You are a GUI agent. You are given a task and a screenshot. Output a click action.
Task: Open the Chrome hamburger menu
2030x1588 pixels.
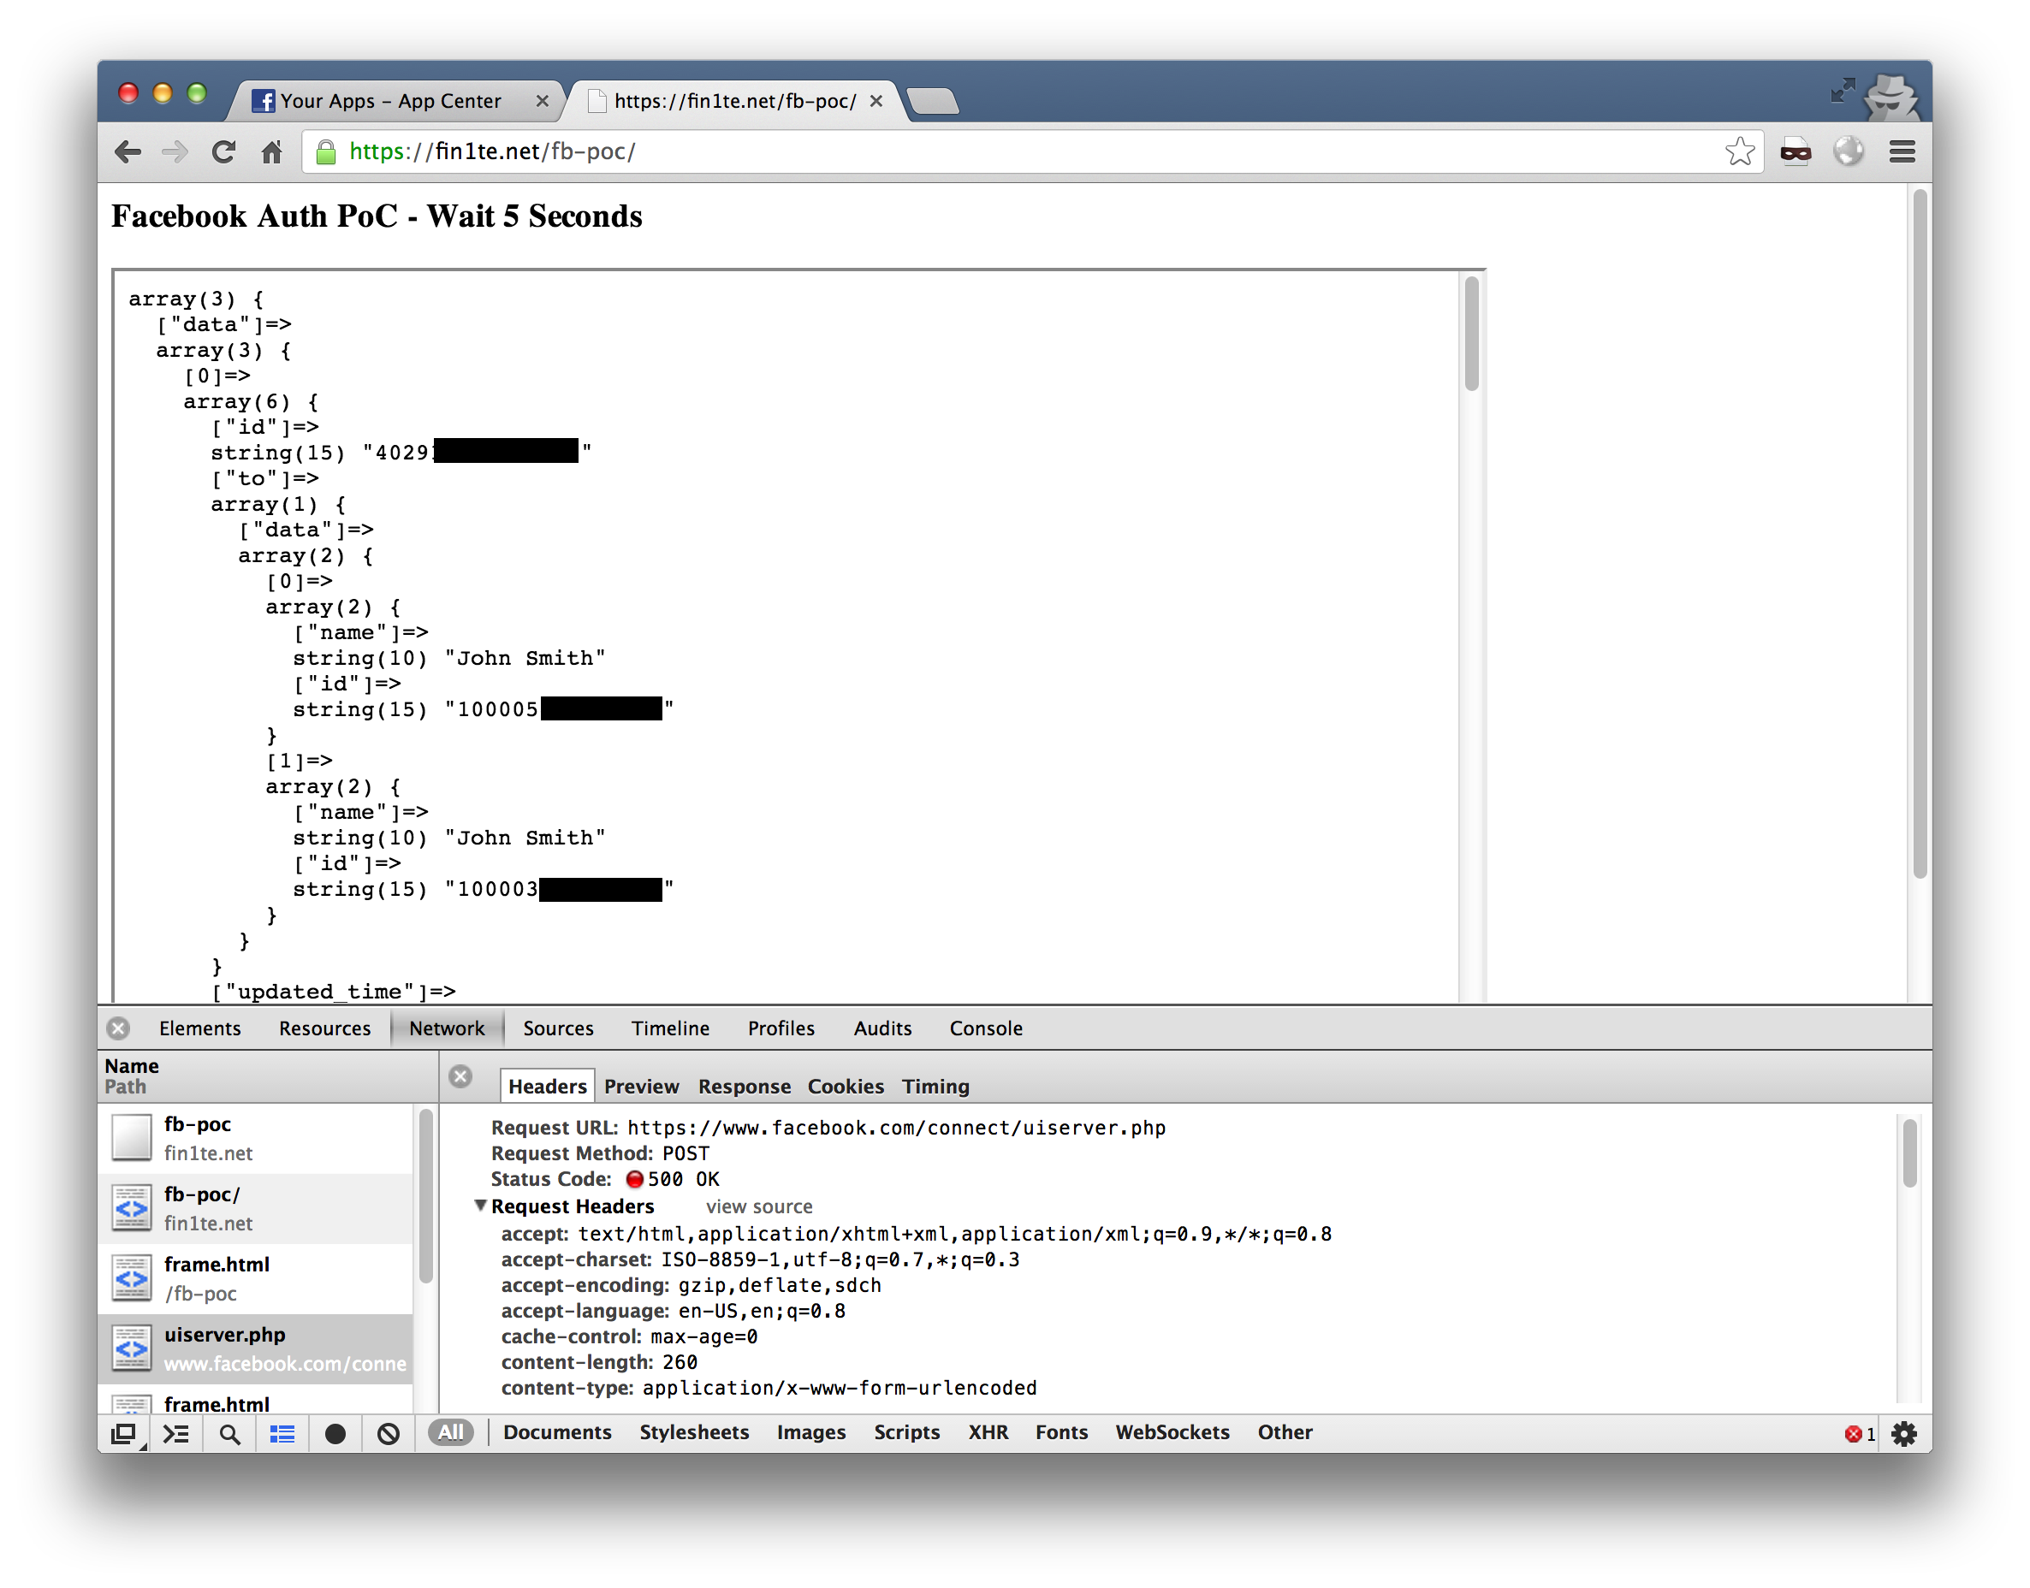tap(1902, 151)
